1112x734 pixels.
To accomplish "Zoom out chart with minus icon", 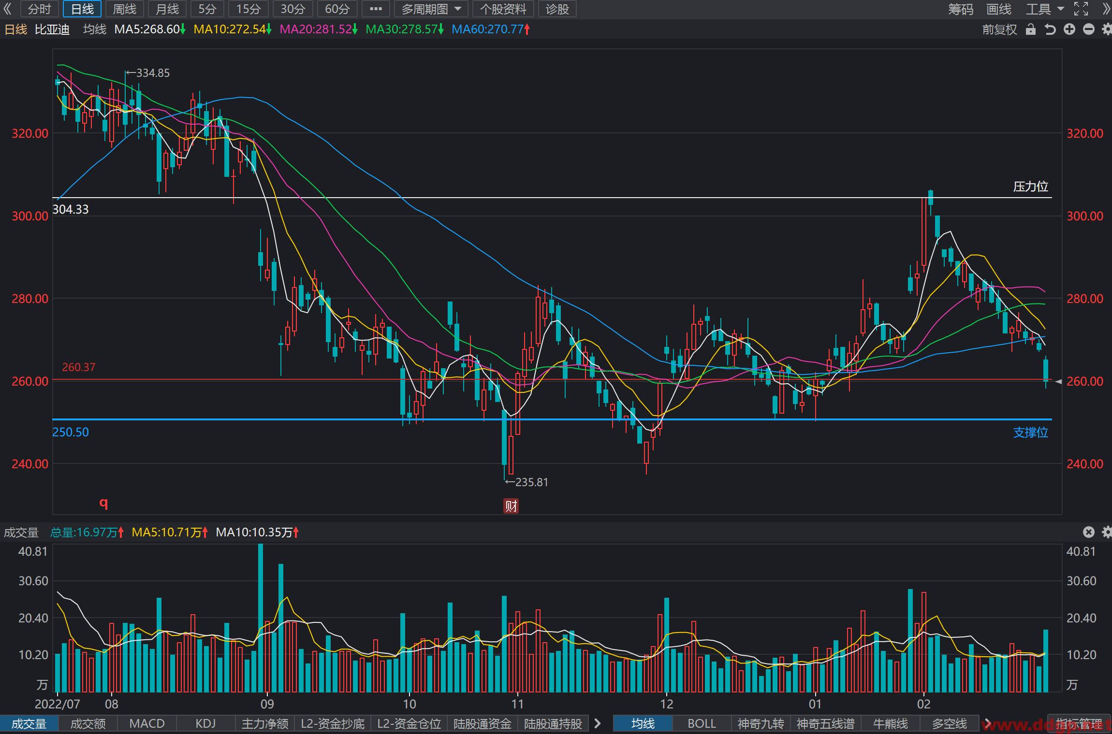I will click(1089, 29).
